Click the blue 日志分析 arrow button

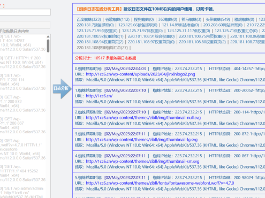coord(62,89)
